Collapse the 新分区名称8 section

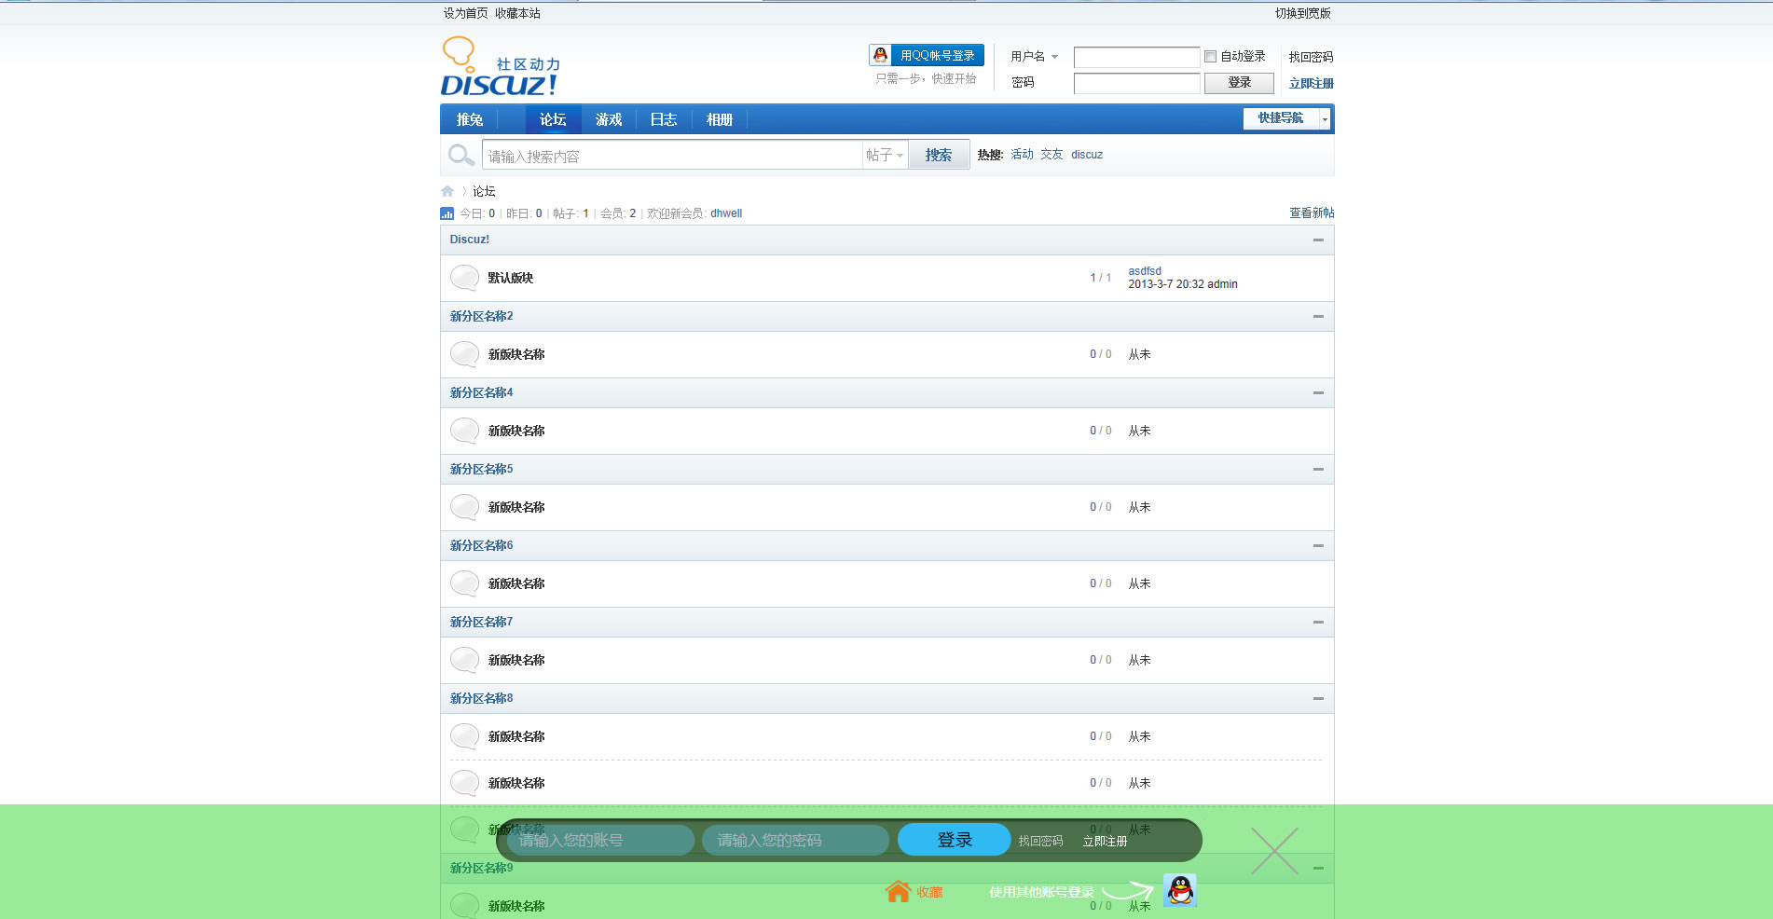click(1318, 698)
